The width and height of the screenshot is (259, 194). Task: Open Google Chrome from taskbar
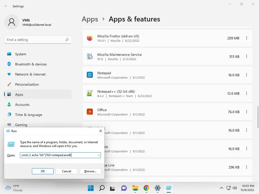click(x=146, y=188)
